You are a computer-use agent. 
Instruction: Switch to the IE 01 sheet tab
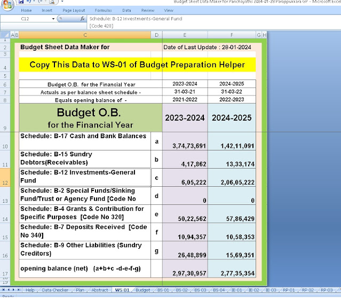(x=236, y=290)
